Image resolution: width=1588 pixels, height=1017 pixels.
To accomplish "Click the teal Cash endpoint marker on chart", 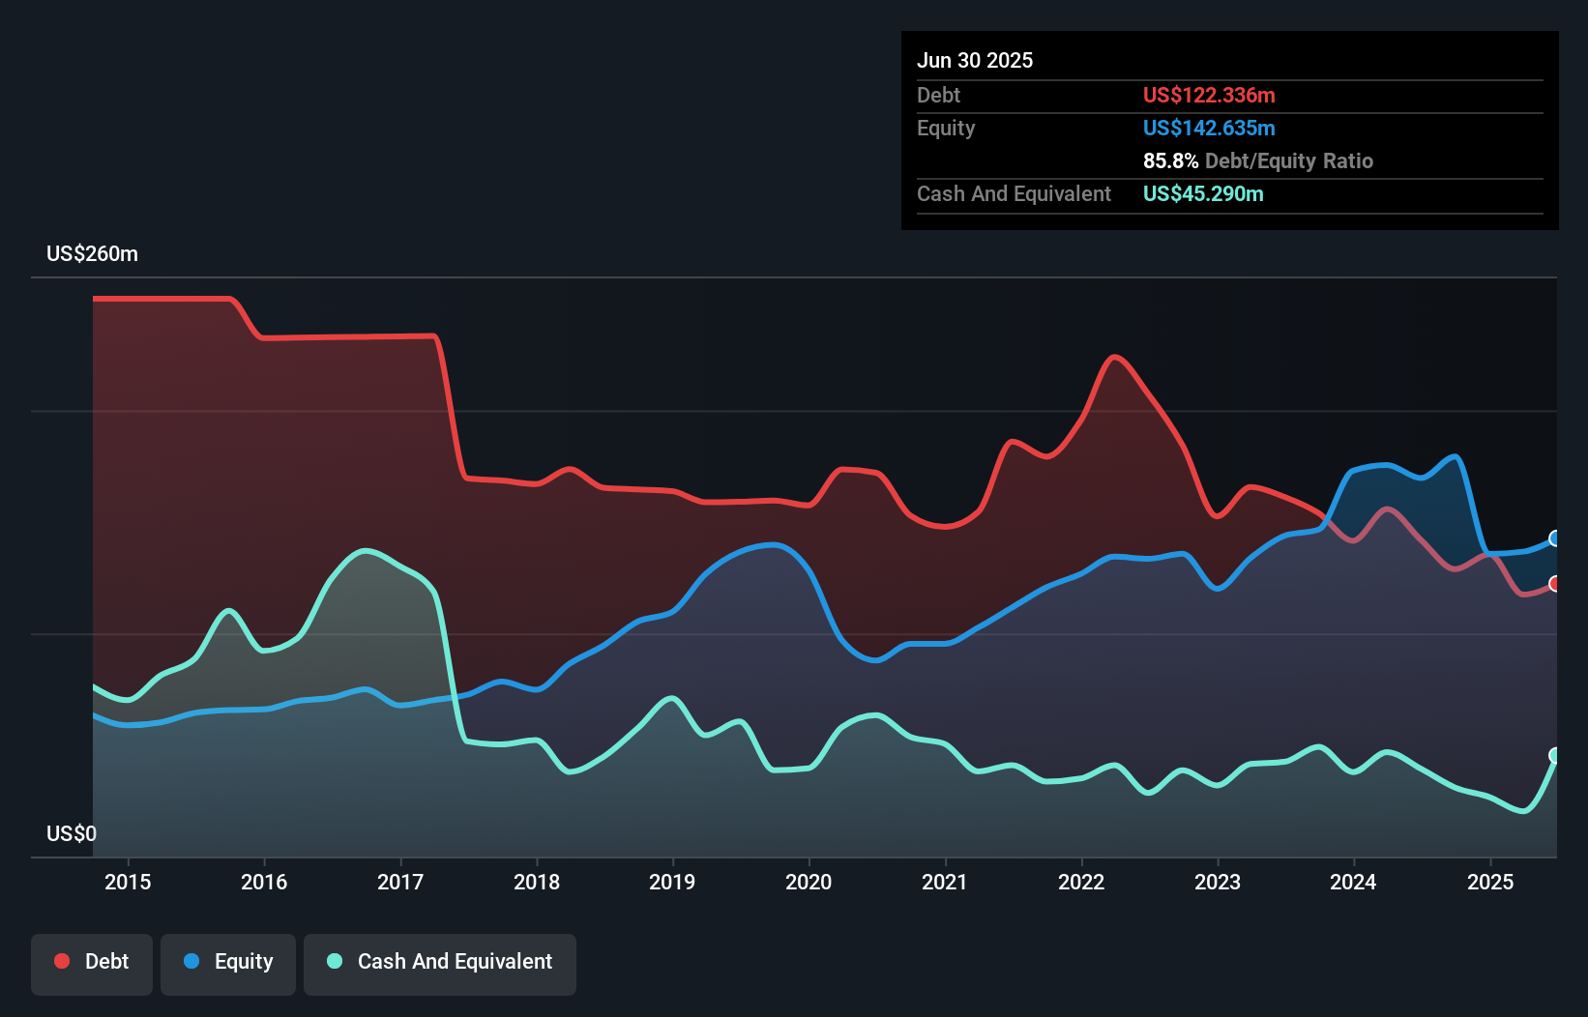I will pos(1556,755).
